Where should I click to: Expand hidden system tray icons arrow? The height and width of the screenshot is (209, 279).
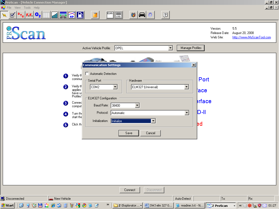coord(240,206)
